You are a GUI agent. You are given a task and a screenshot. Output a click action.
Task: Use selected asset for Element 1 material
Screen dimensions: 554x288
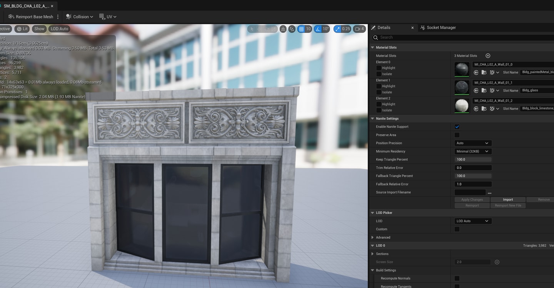pyautogui.click(x=476, y=90)
